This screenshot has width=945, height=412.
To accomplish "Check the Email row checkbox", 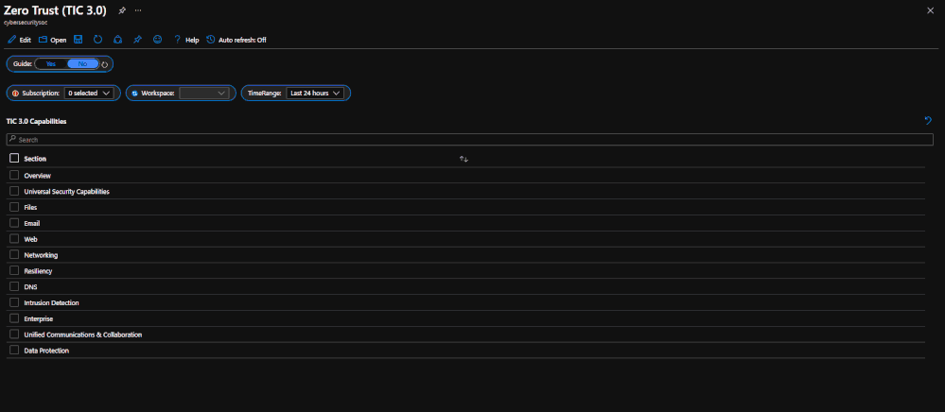I will (14, 222).
